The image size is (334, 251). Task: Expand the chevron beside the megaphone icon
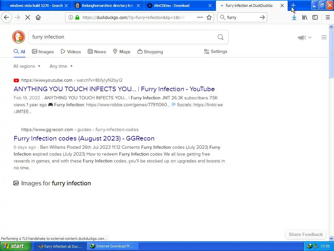coord(310,37)
